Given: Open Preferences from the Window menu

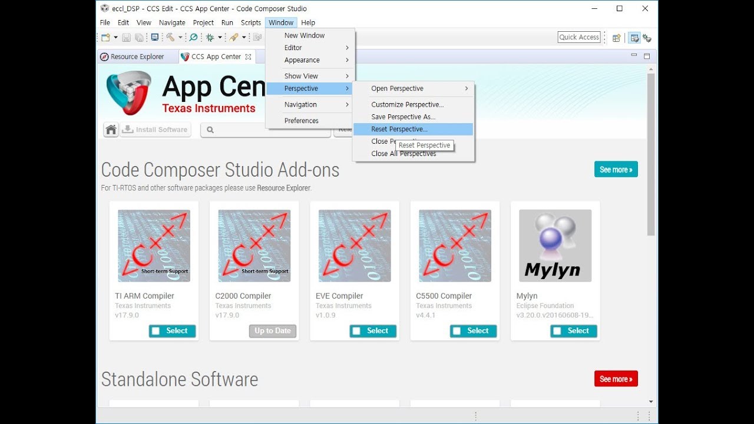Looking at the screenshot, I should (310, 121).
